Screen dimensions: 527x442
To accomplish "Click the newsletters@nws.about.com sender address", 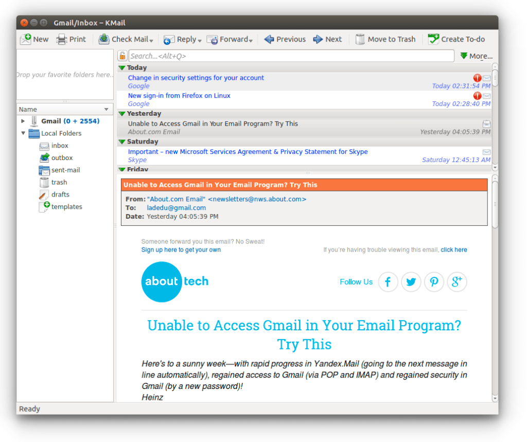I will (x=257, y=199).
